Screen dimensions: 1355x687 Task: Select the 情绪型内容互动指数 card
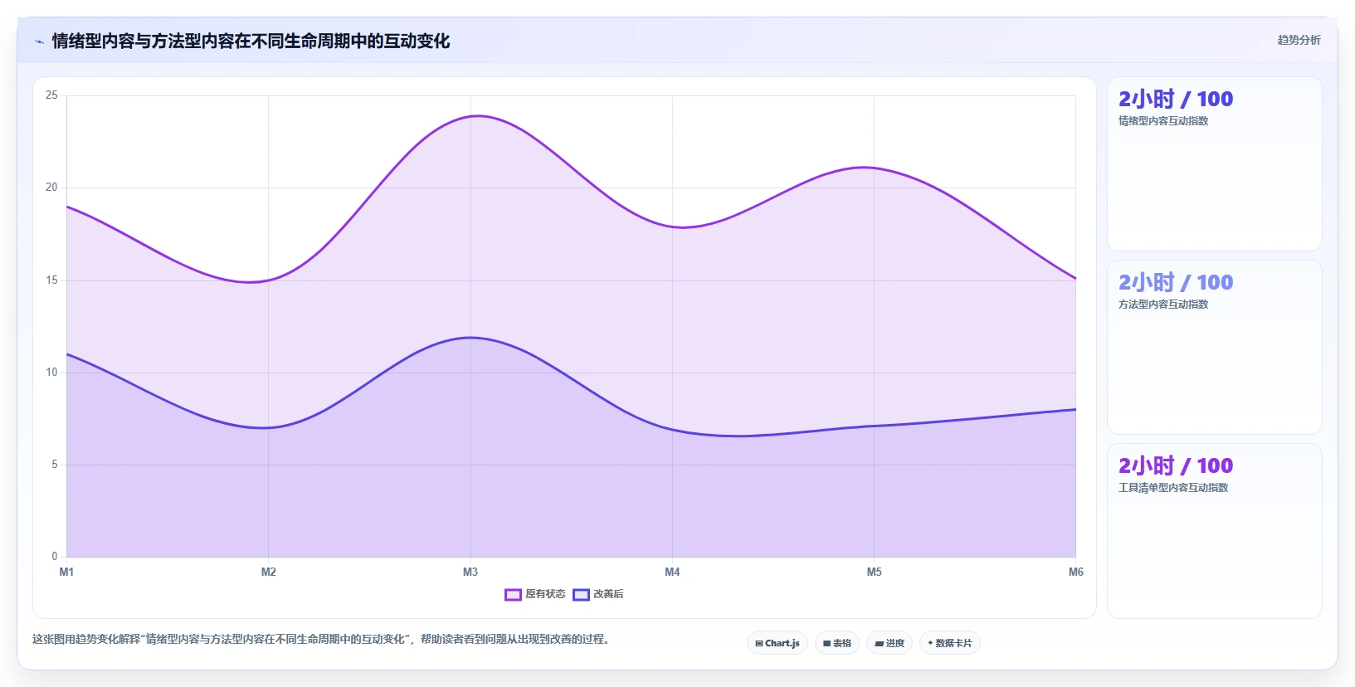tap(1215, 164)
